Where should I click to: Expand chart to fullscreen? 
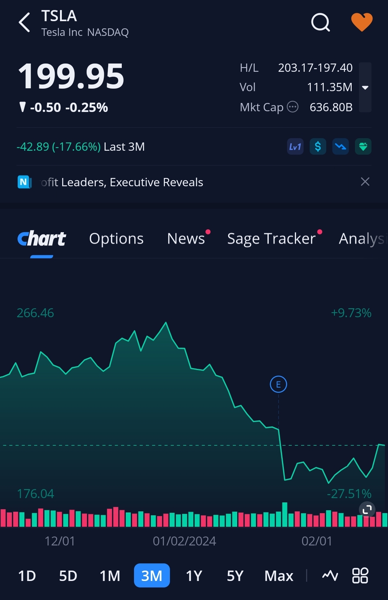(x=367, y=510)
